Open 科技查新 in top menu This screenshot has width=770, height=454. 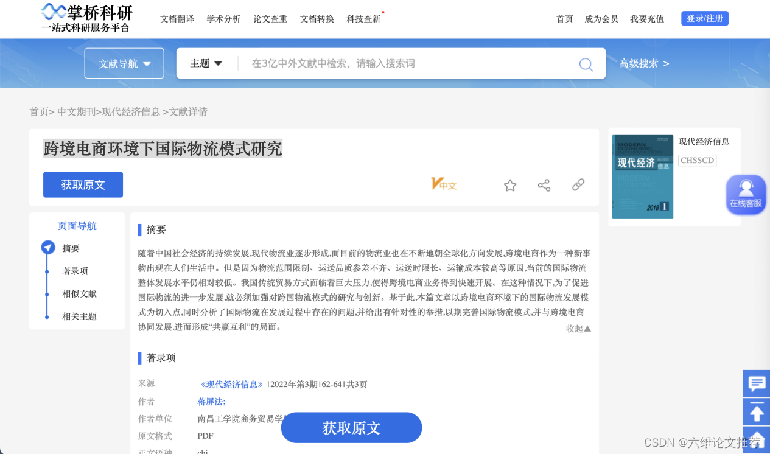[364, 19]
